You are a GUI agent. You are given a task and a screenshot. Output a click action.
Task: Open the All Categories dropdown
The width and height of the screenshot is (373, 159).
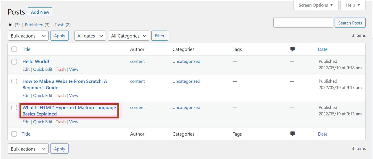[x=128, y=36]
